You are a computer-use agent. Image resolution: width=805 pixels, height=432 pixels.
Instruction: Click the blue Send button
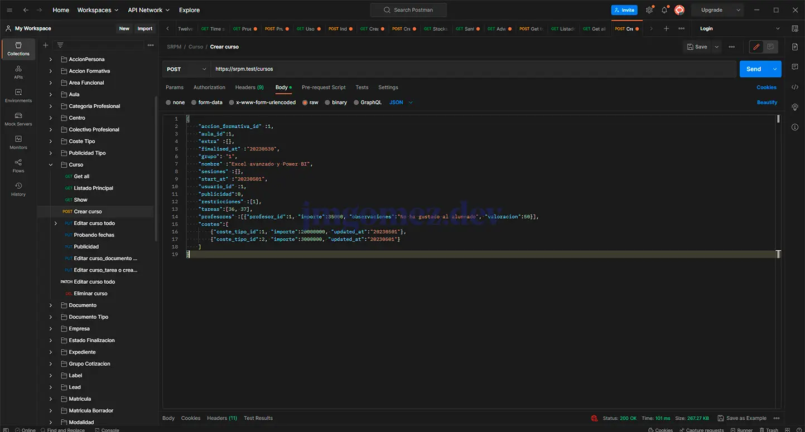coord(753,69)
